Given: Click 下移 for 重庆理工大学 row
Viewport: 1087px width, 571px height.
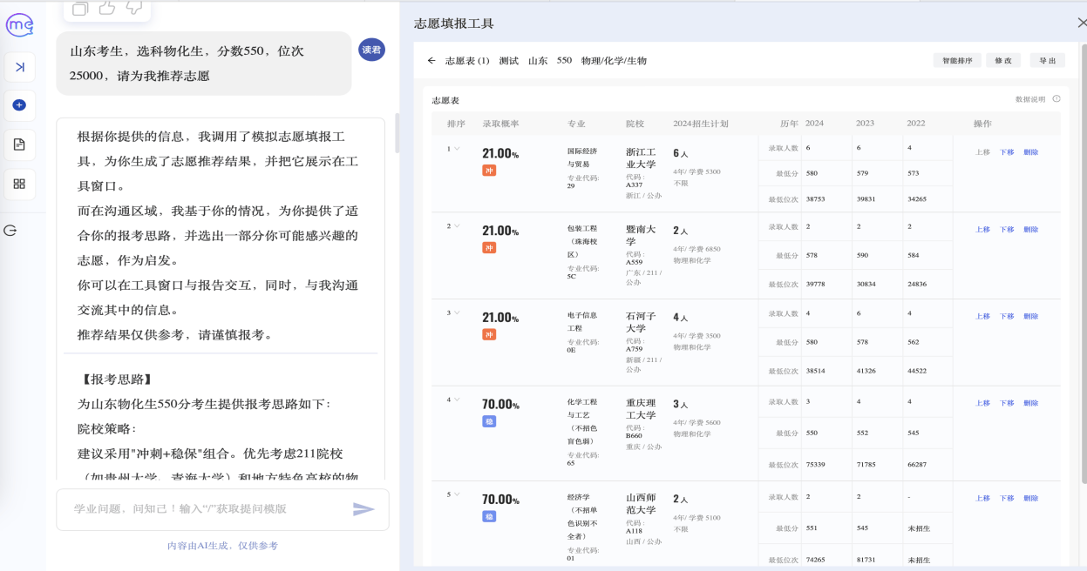Looking at the screenshot, I should pyautogui.click(x=1007, y=403).
